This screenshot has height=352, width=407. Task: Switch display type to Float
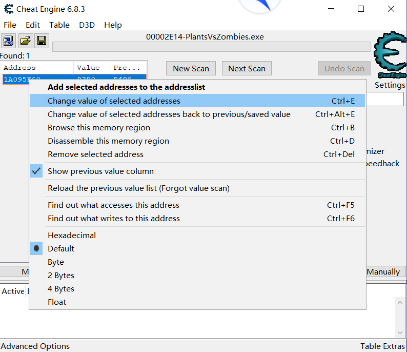(57, 302)
